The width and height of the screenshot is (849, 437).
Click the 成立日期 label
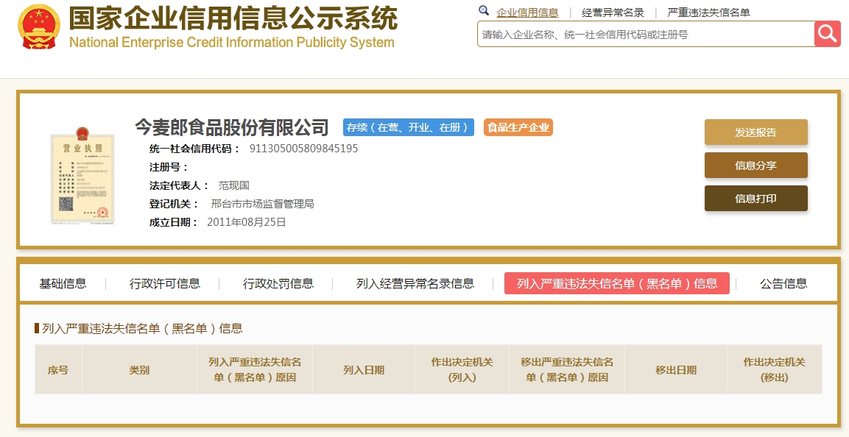point(174,222)
